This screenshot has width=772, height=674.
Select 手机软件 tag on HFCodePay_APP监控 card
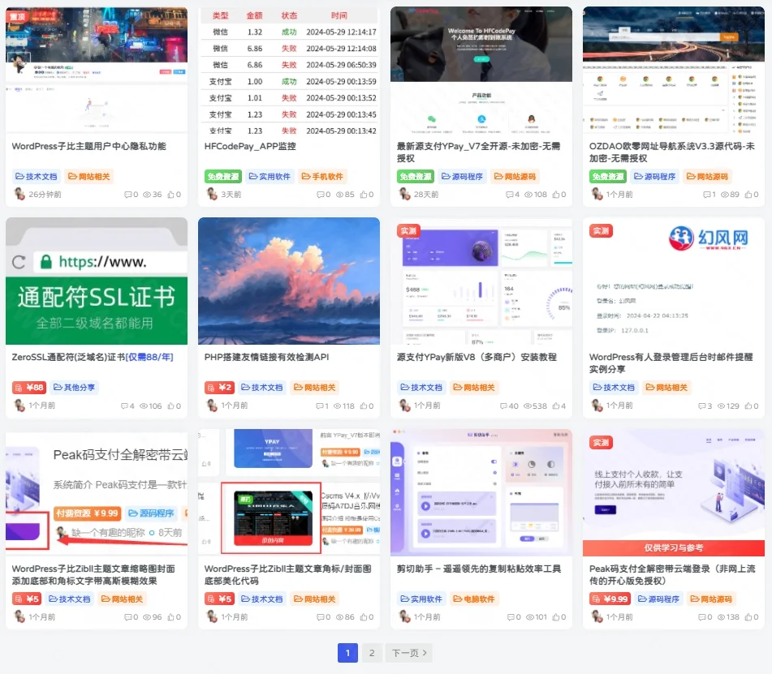coord(322,177)
